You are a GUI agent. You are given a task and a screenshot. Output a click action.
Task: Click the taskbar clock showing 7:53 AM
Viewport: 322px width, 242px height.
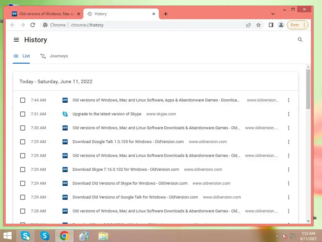pyautogui.click(x=308, y=236)
